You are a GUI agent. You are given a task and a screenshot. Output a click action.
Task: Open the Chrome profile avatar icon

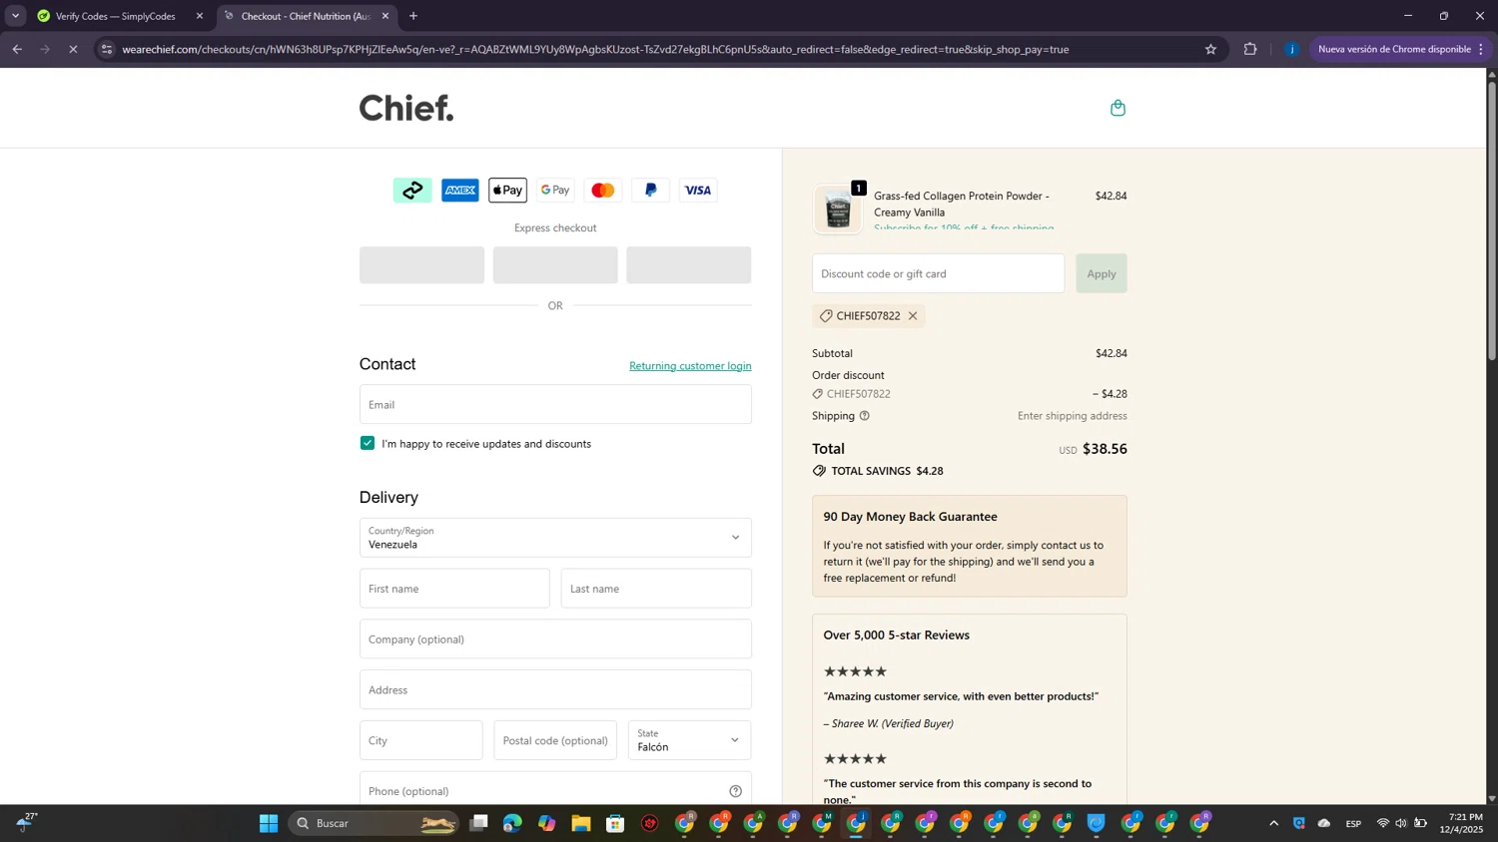[x=1291, y=49]
